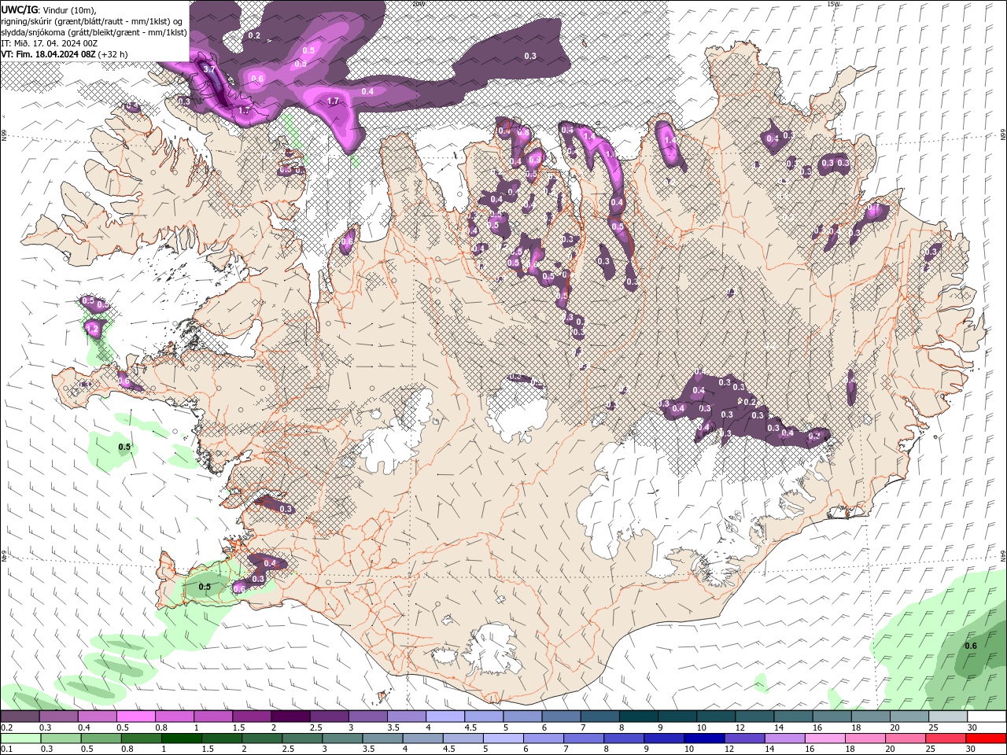Click the '16' label in the lower legend row
The height and width of the screenshot is (755, 1007).
(x=810, y=749)
